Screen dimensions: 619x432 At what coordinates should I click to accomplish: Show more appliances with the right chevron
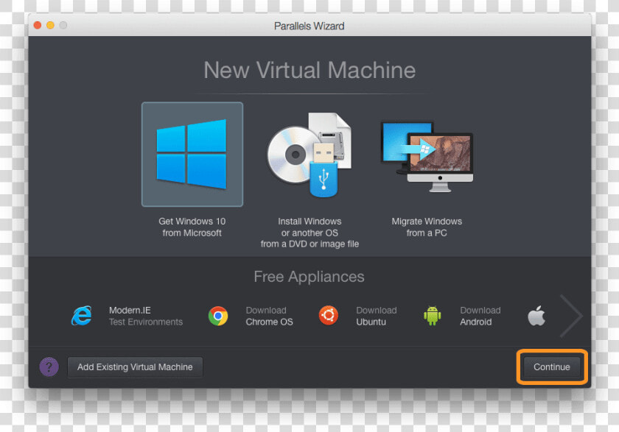[x=571, y=316]
